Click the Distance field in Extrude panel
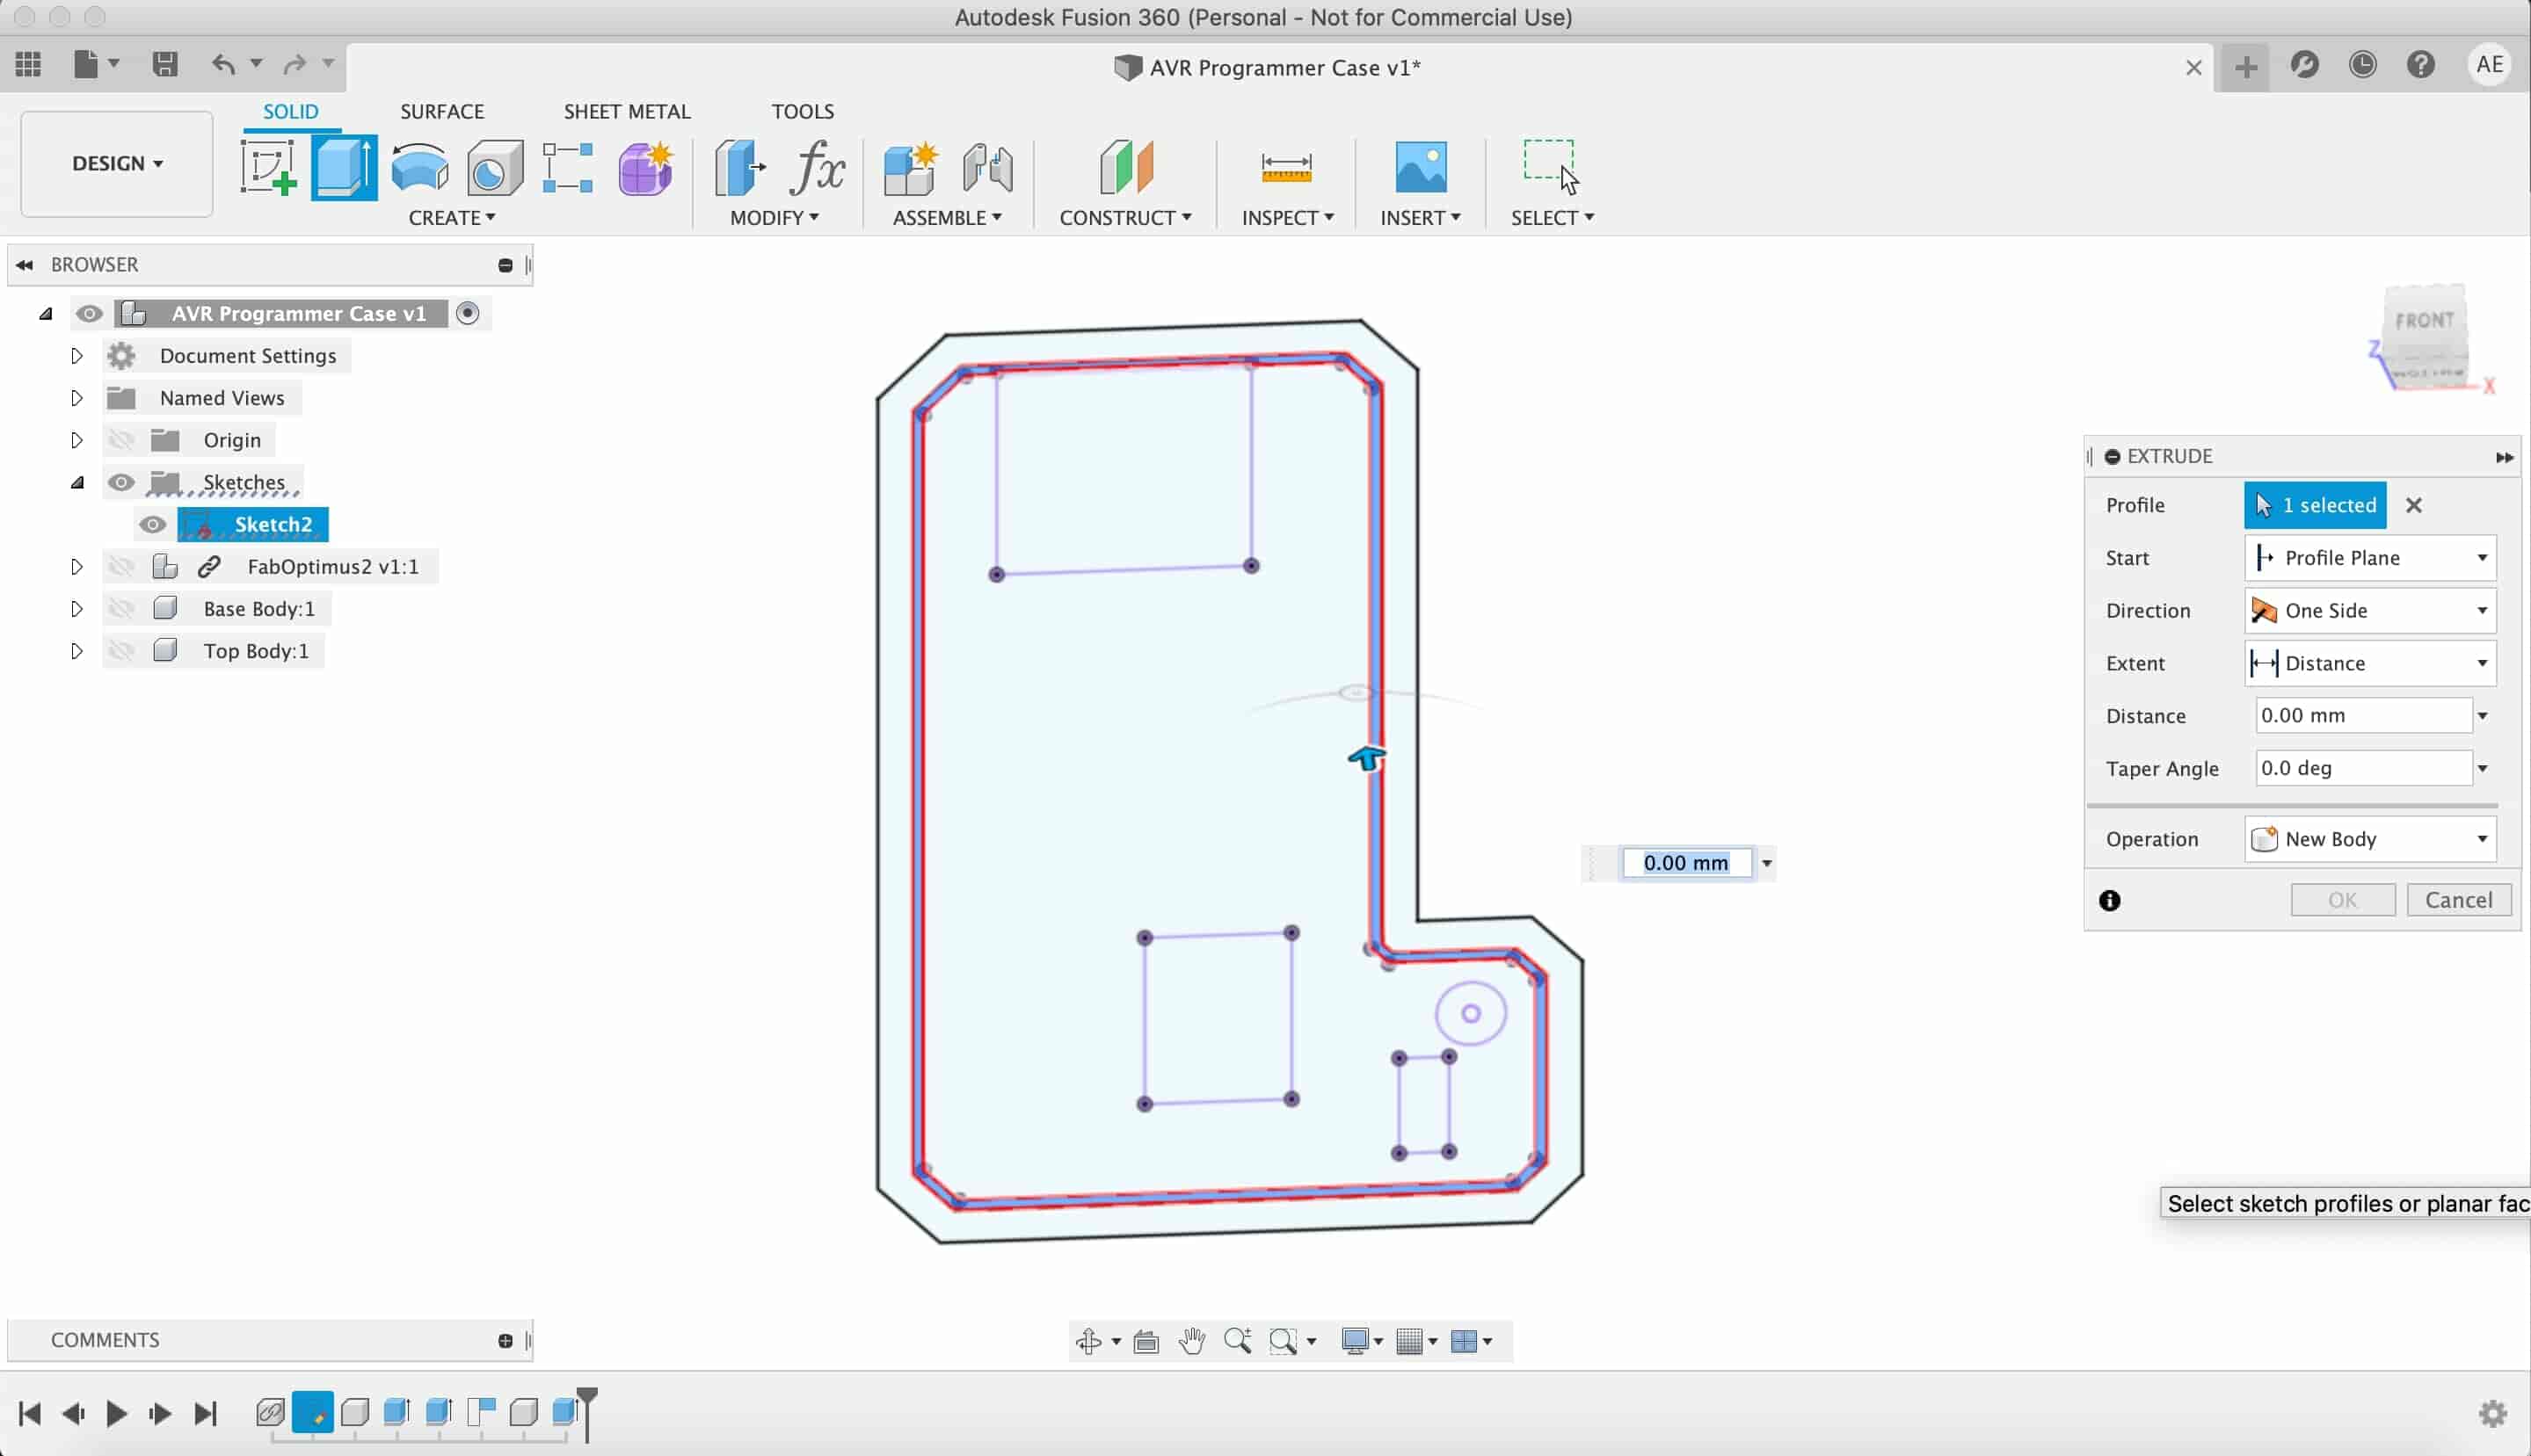The height and width of the screenshot is (1456, 2531). pyautogui.click(x=2363, y=716)
